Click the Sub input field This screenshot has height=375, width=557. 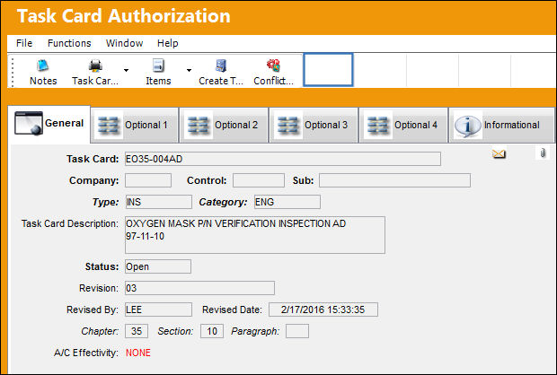pyautogui.click(x=394, y=180)
